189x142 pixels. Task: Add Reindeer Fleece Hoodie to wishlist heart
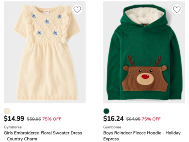177,9
